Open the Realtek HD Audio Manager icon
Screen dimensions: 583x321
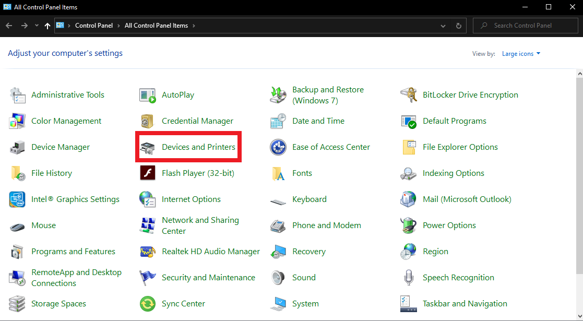(148, 252)
